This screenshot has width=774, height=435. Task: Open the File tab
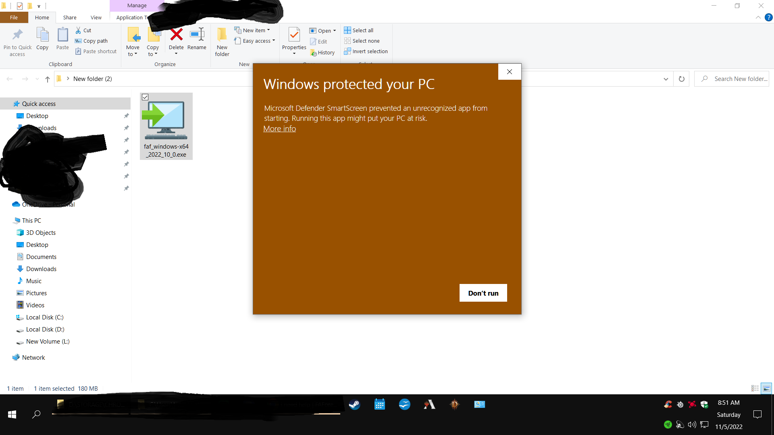pyautogui.click(x=14, y=17)
